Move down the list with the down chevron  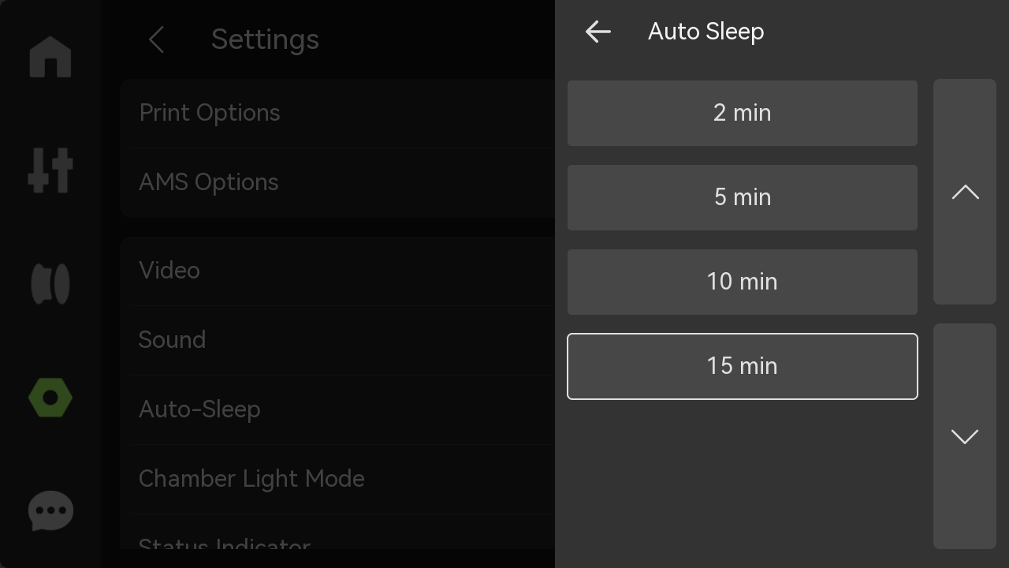point(965,436)
